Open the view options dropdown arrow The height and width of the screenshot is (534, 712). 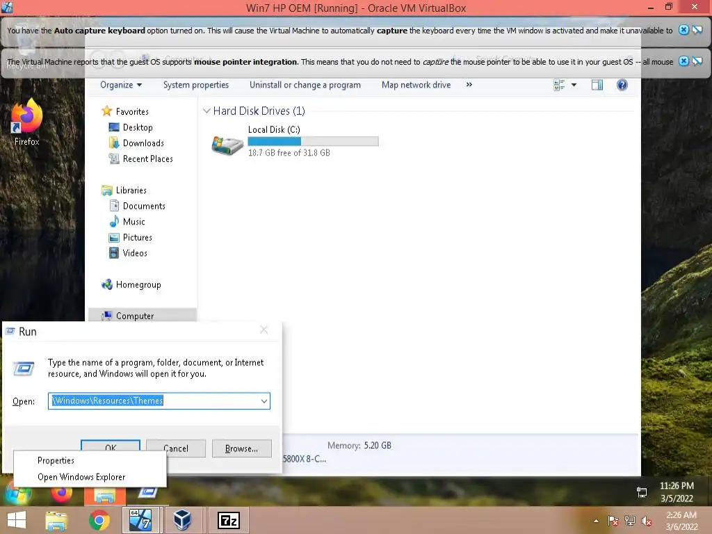coord(574,85)
